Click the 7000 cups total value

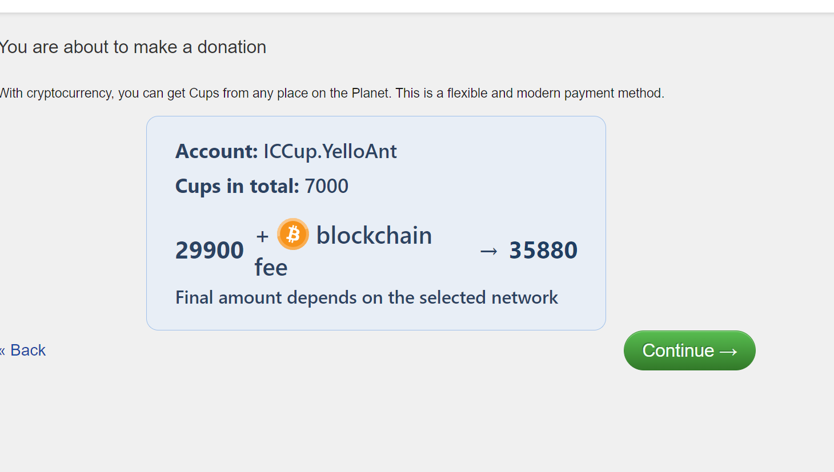click(326, 186)
